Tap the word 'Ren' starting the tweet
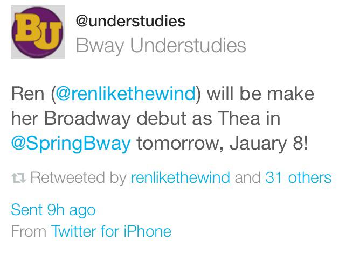 [x=27, y=94]
